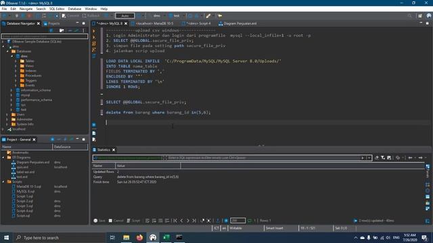
Task: Click the taskbar search box
Action: [x=60, y=238]
